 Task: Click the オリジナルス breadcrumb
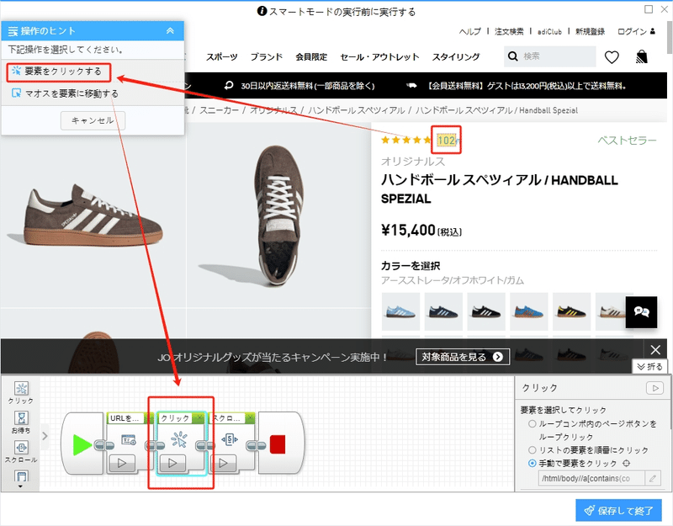(273, 110)
